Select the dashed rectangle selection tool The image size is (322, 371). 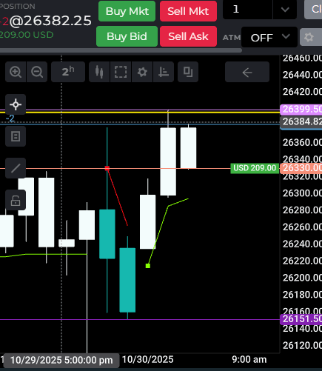point(121,72)
